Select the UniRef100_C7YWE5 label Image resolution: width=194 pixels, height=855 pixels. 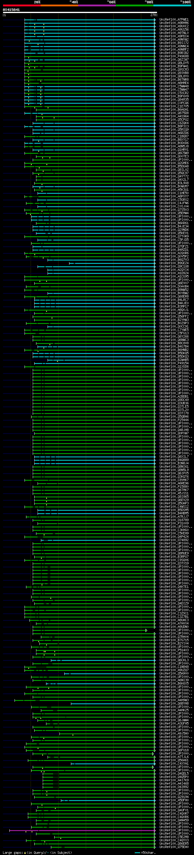pos(174,330)
